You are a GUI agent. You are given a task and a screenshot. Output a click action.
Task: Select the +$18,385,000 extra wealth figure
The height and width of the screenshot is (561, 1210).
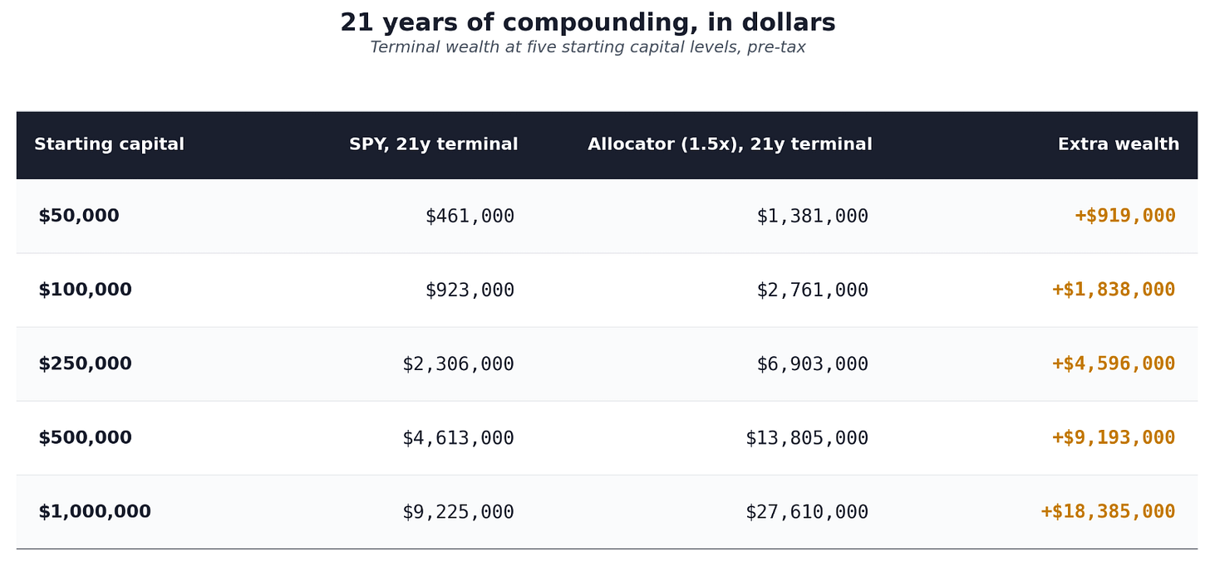(x=1108, y=512)
